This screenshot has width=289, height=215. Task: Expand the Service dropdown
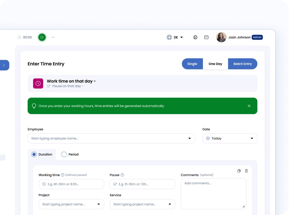click(x=142, y=204)
